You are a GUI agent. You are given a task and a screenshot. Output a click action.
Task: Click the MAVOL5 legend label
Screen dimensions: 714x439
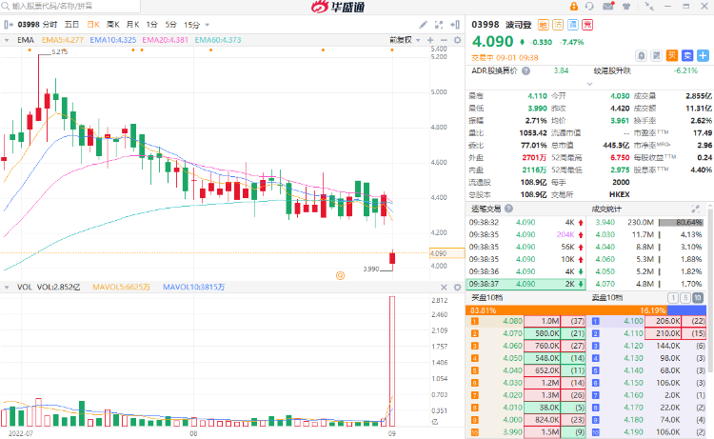[122, 288]
